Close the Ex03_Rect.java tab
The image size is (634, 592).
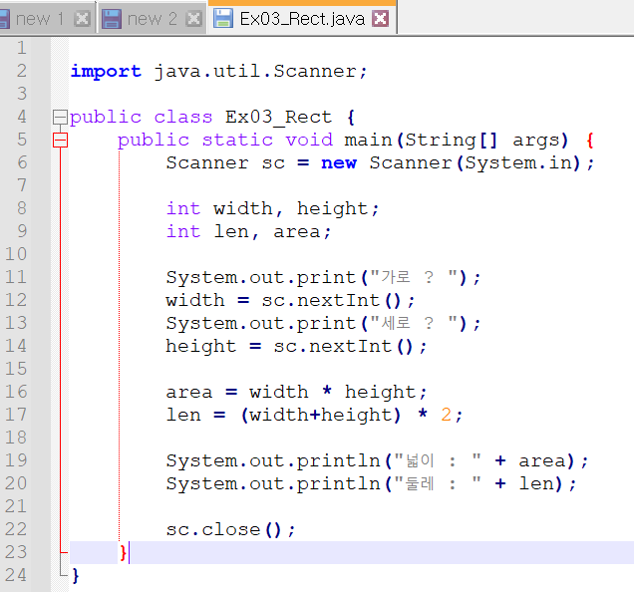[381, 19]
